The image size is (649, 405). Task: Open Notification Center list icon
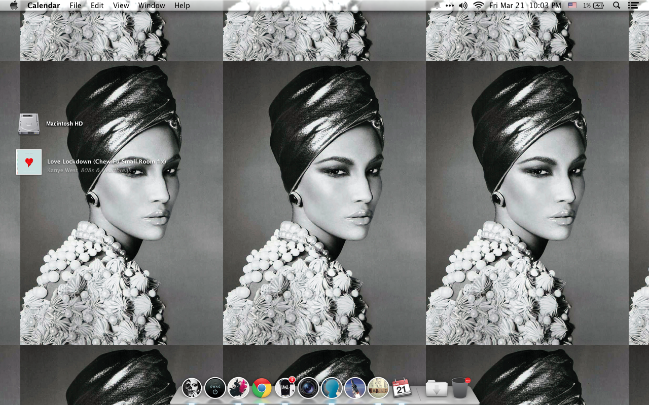[x=633, y=6]
